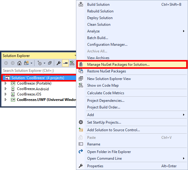The width and height of the screenshot is (188, 170).
Task: Click the Collapse All toolbar icon
Action: [x=50, y=63]
